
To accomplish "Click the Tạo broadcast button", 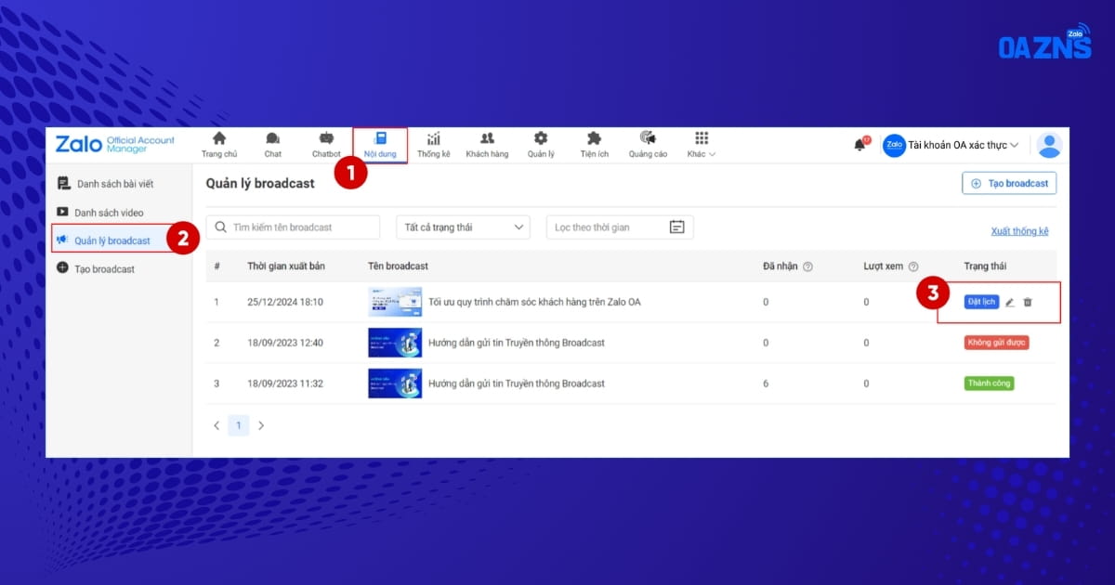I will pos(1009,184).
